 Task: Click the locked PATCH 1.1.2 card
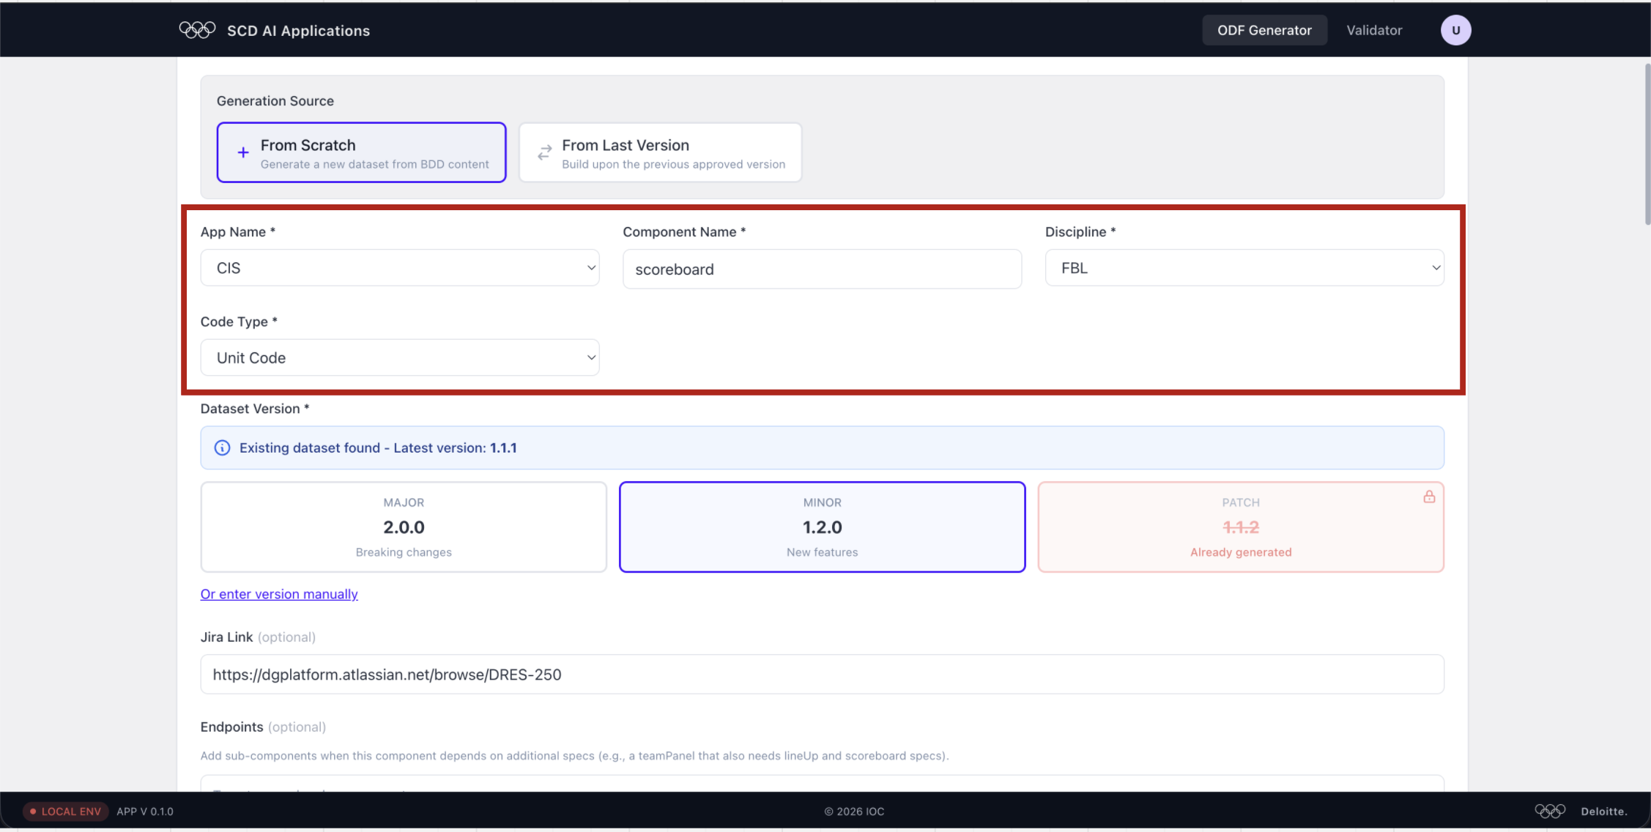click(x=1241, y=527)
